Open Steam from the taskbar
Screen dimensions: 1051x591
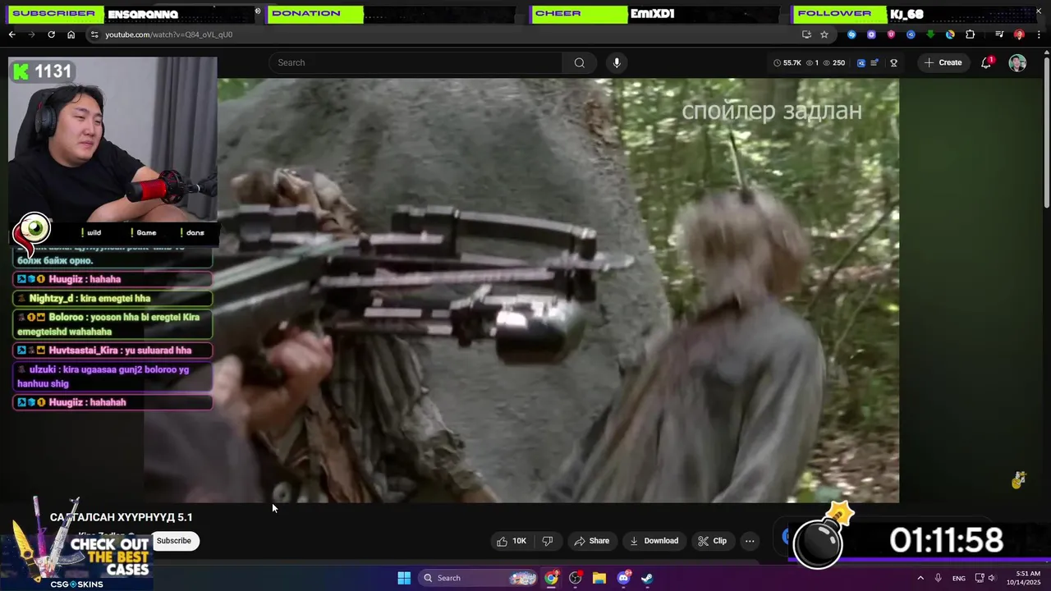click(647, 578)
